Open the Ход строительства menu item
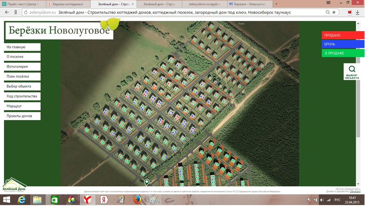The image size is (365, 206). [22, 96]
